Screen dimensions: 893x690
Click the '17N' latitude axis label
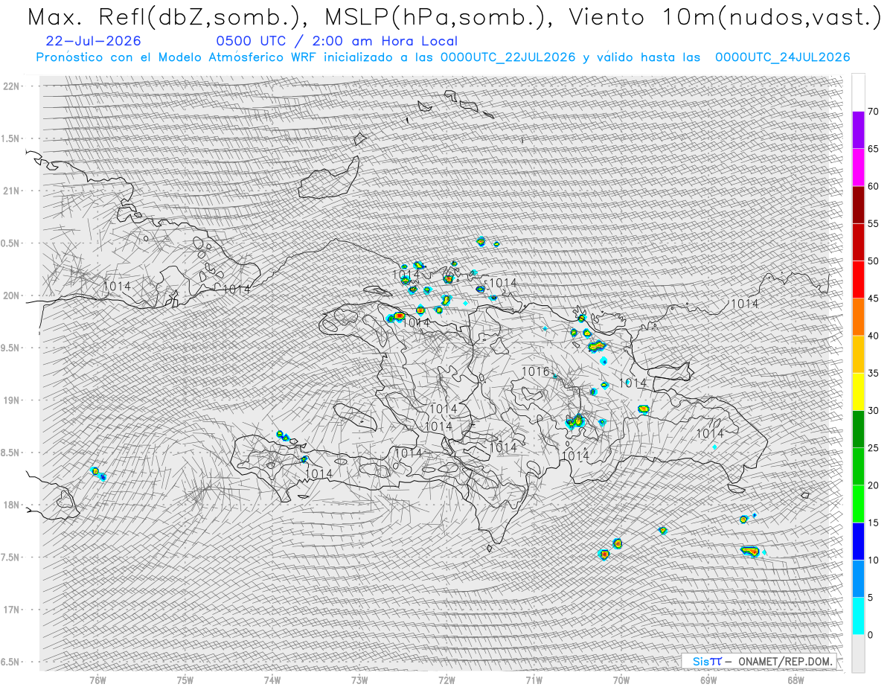(10, 610)
